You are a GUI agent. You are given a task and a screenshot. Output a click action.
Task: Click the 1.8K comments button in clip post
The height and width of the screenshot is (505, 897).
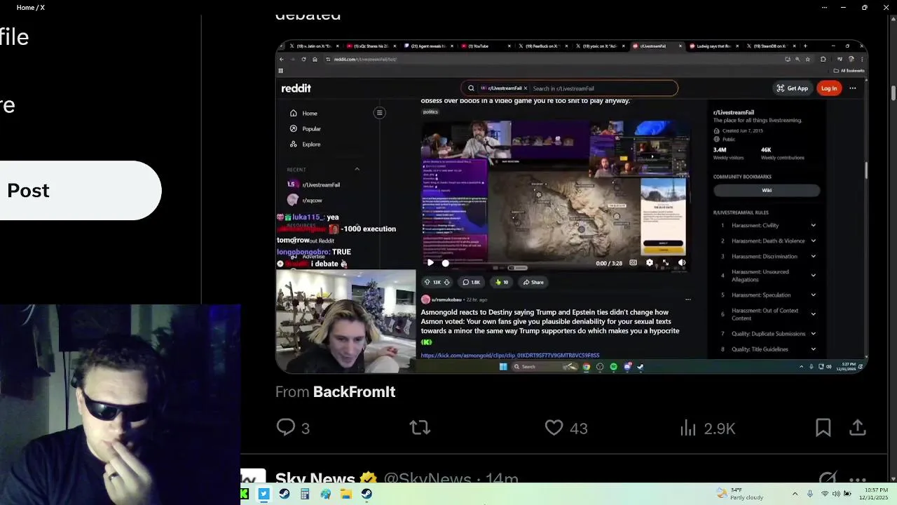(x=472, y=282)
